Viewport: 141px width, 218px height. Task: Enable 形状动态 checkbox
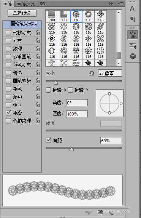tap(8, 33)
